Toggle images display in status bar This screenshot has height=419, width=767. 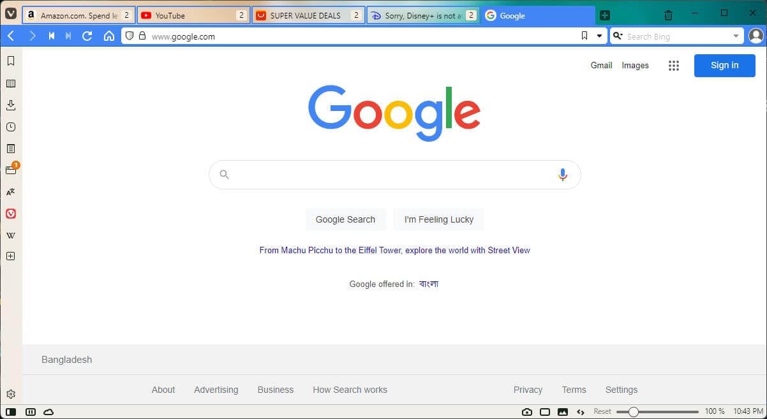pyautogui.click(x=563, y=412)
